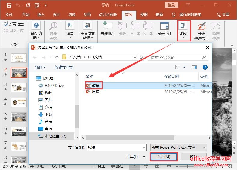Screen dimensions: 237x170
Task: Toggle the preview pane icon
Action: coord(194,67)
